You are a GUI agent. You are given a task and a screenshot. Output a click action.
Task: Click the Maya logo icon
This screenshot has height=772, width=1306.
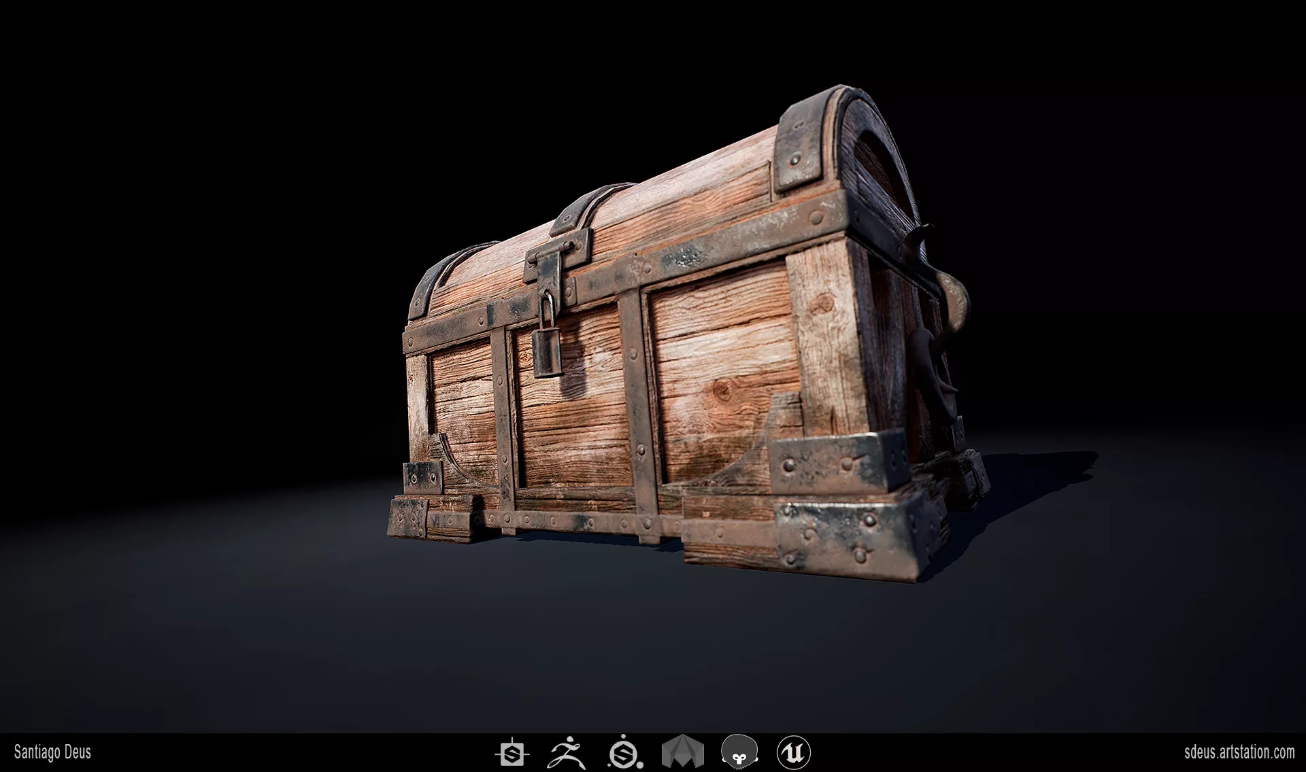(x=683, y=753)
